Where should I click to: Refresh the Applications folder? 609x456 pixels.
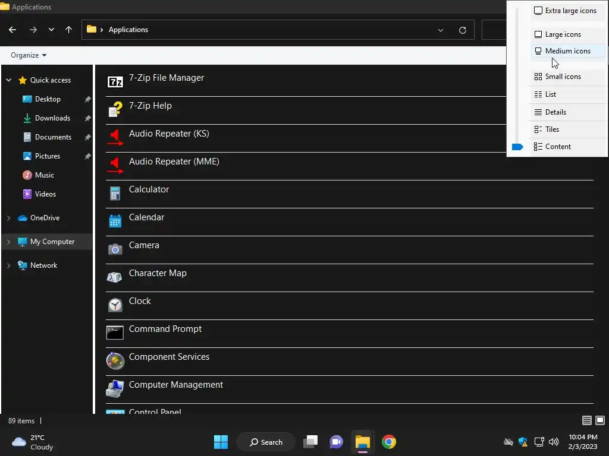click(463, 30)
